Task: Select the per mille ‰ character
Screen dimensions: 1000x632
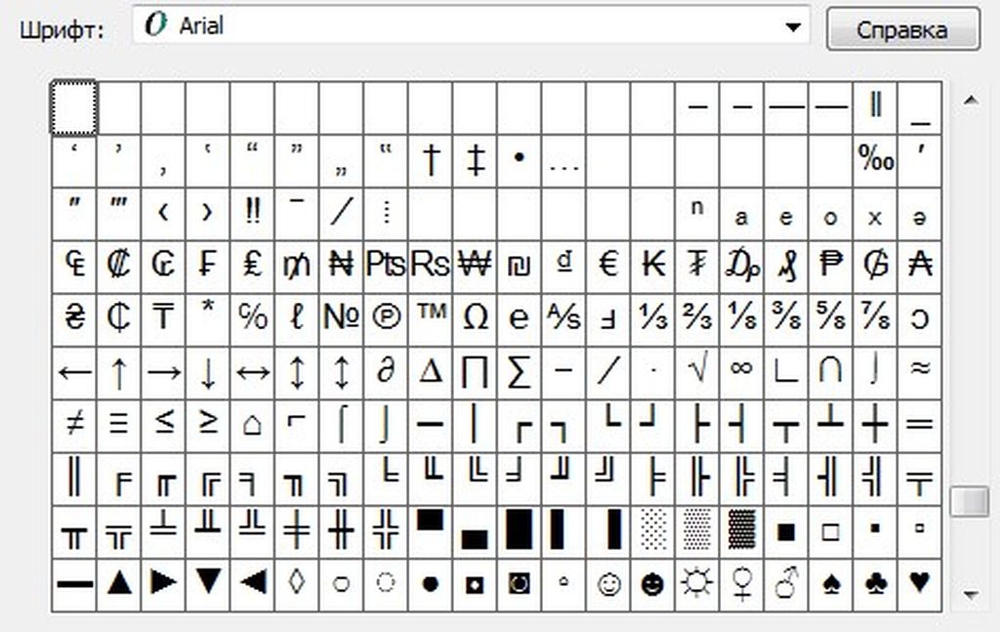Action: (875, 159)
